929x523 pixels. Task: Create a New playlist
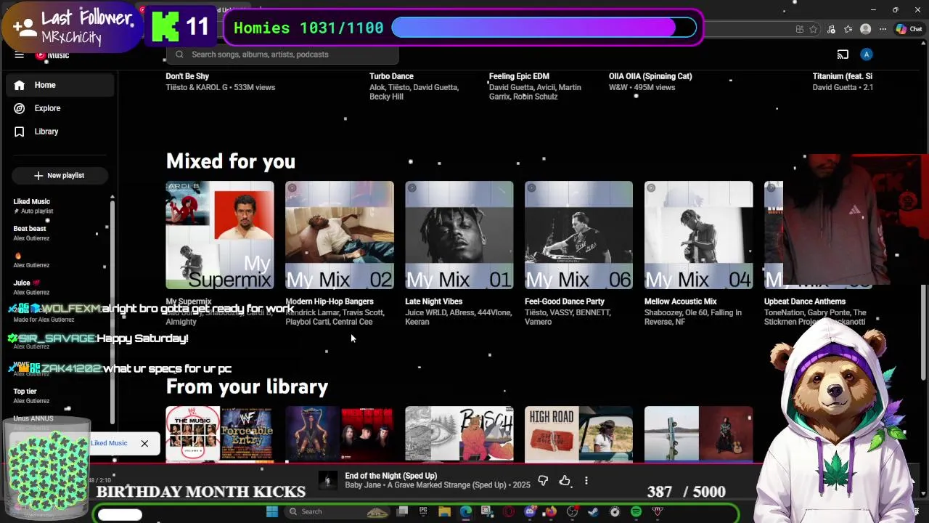pos(60,175)
